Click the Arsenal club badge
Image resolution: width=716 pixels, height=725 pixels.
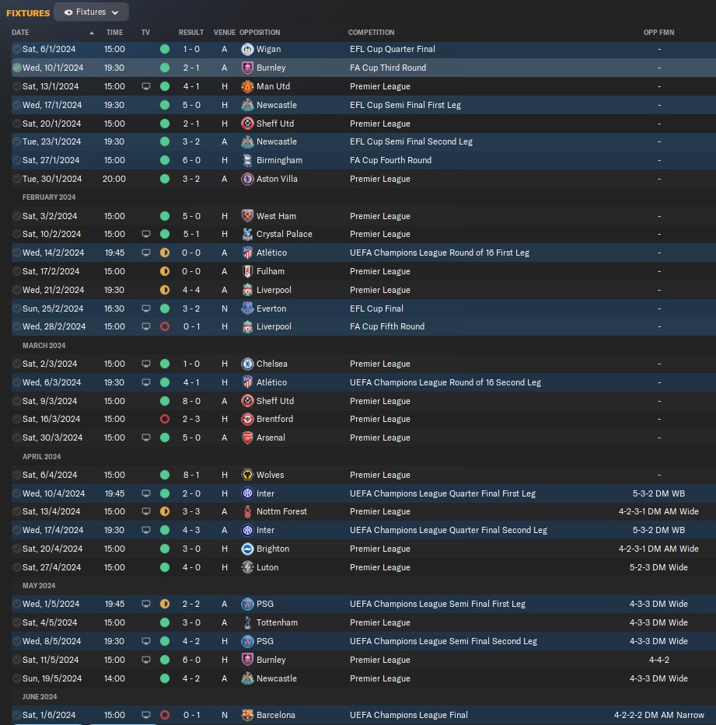point(247,437)
